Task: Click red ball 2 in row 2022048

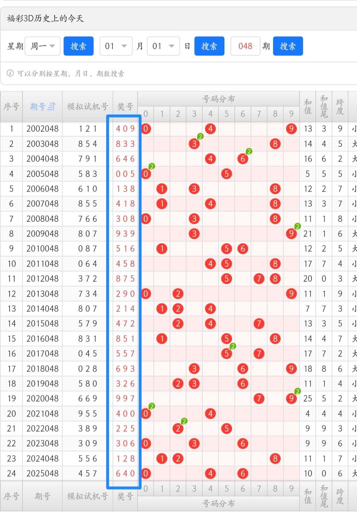Action: pyautogui.click(x=178, y=428)
